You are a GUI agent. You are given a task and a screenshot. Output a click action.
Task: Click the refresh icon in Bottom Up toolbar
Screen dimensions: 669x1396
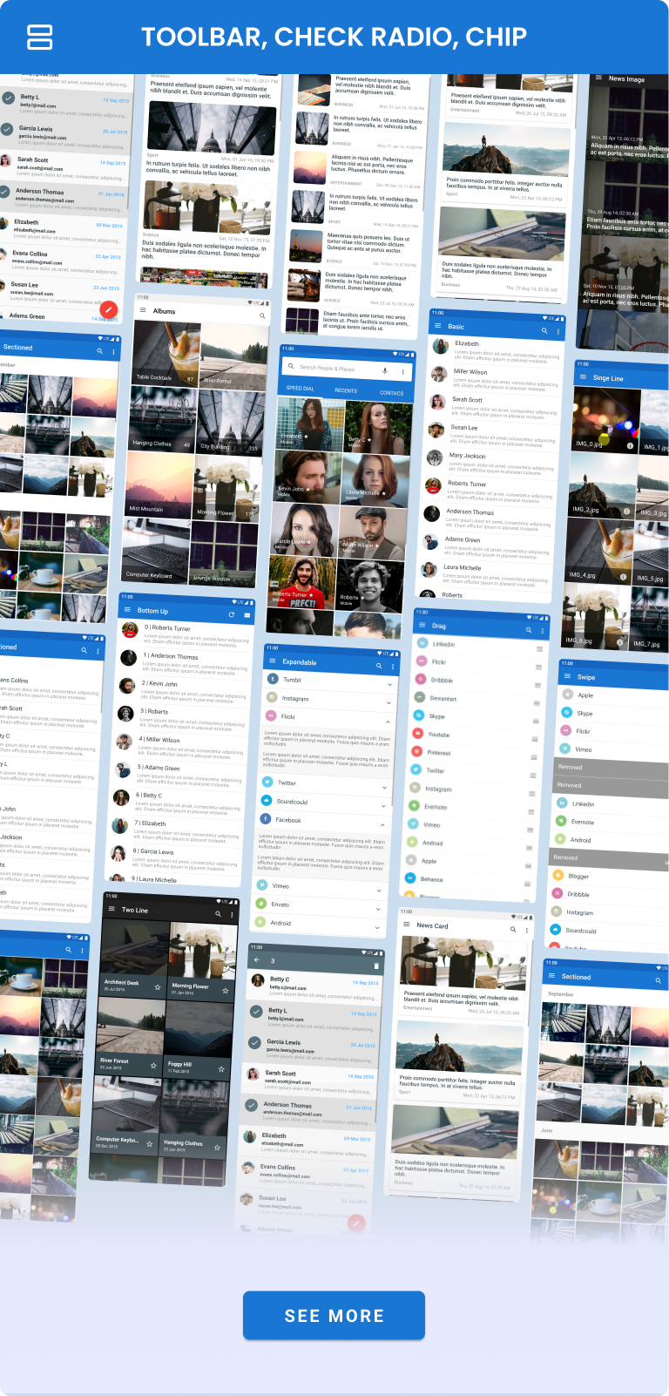point(231,614)
